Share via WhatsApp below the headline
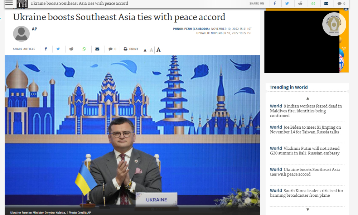The height and width of the screenshot is (215, 358). click(x=84, y=49)
